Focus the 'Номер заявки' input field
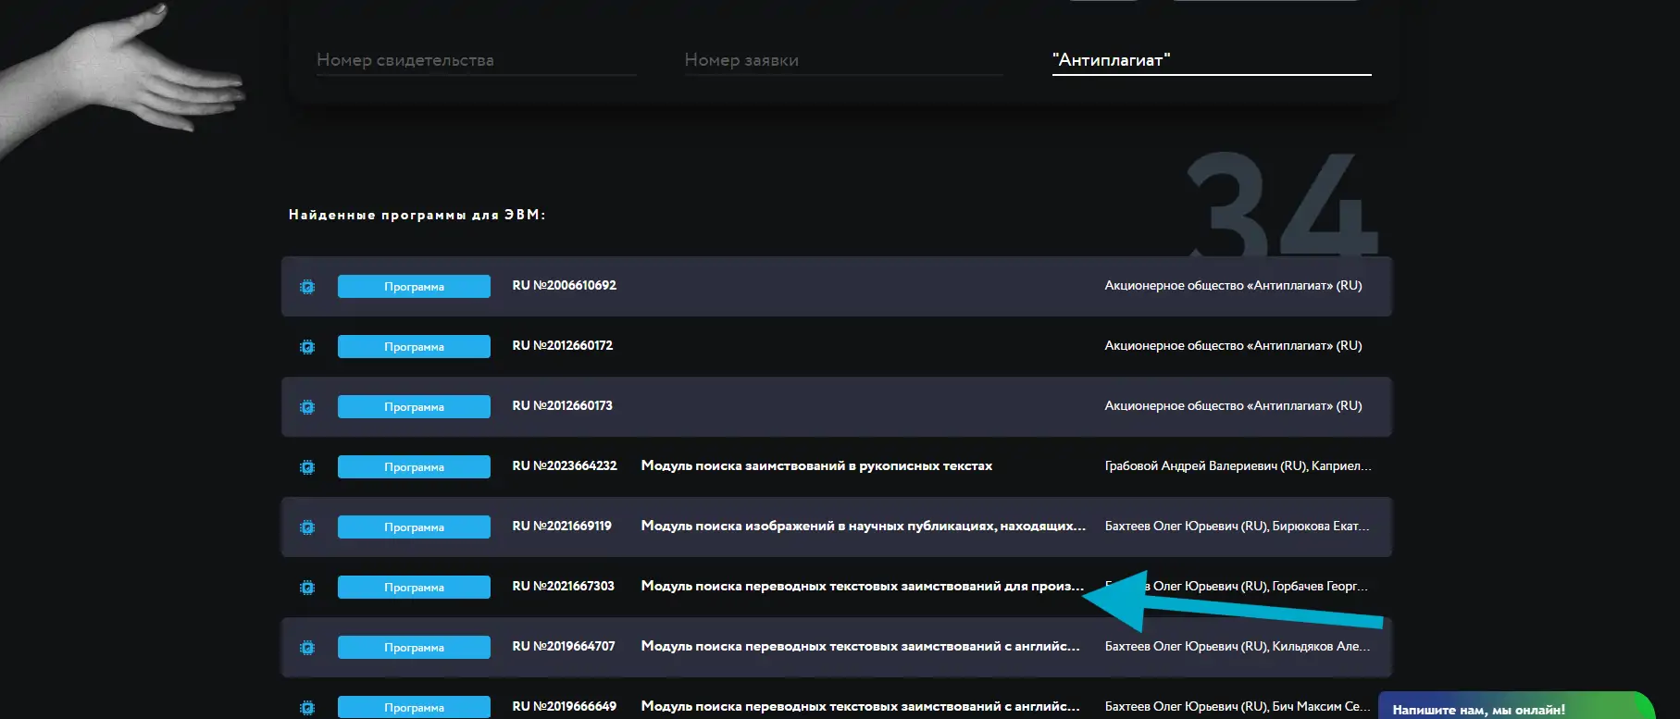The image size is (1680, 719). point(843,60)
